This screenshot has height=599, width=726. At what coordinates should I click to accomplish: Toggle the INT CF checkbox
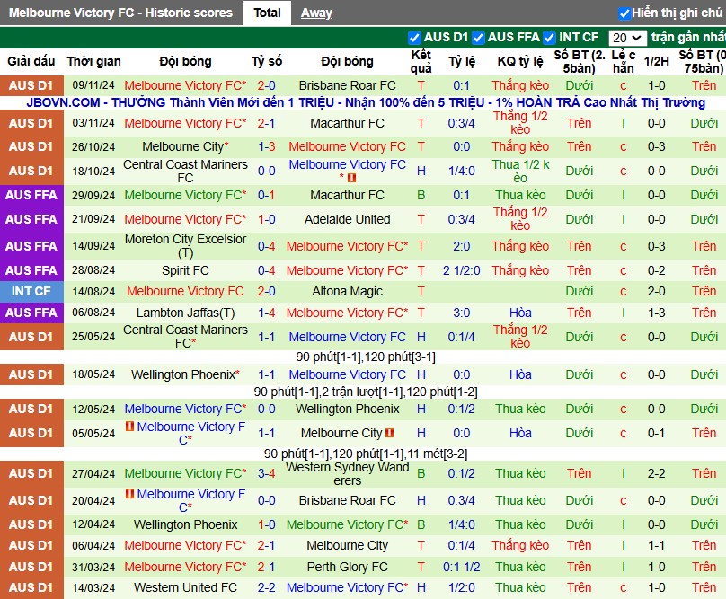click(549, 38)
